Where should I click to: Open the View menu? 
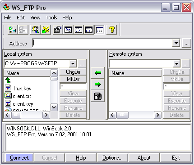[x=35, y=18]
